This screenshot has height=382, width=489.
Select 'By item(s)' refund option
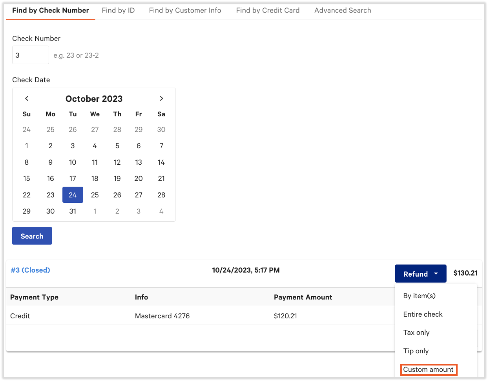(x=419, y=296)
